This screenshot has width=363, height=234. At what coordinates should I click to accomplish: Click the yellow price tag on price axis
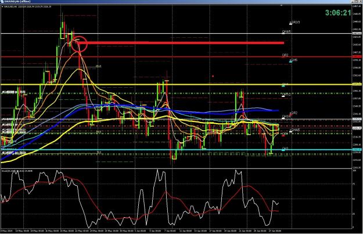coord(357,84)
